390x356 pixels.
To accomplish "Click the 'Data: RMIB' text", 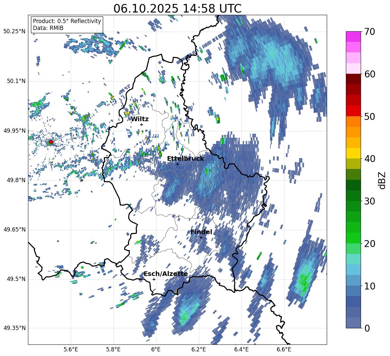I will tap(48, 28).
